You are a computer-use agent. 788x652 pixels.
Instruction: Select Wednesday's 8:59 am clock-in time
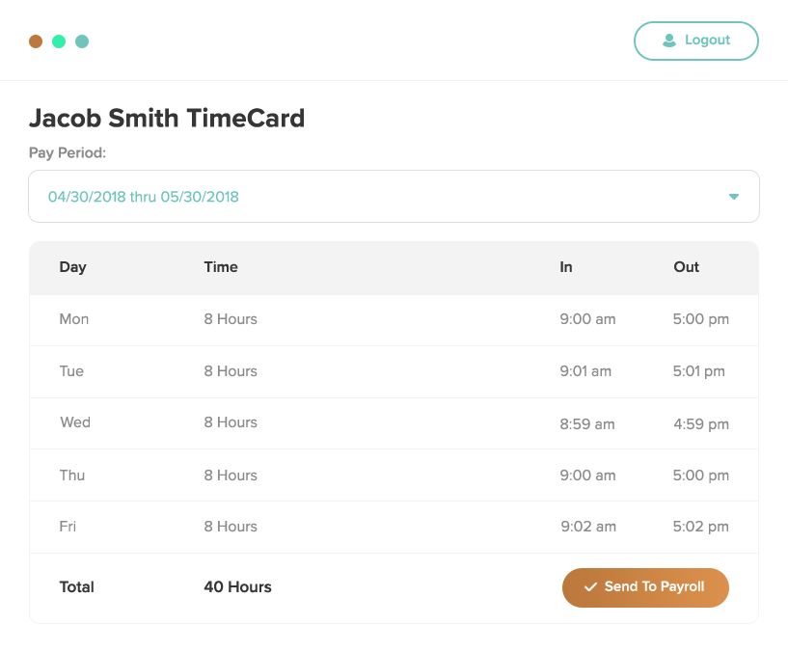(587, 422)
